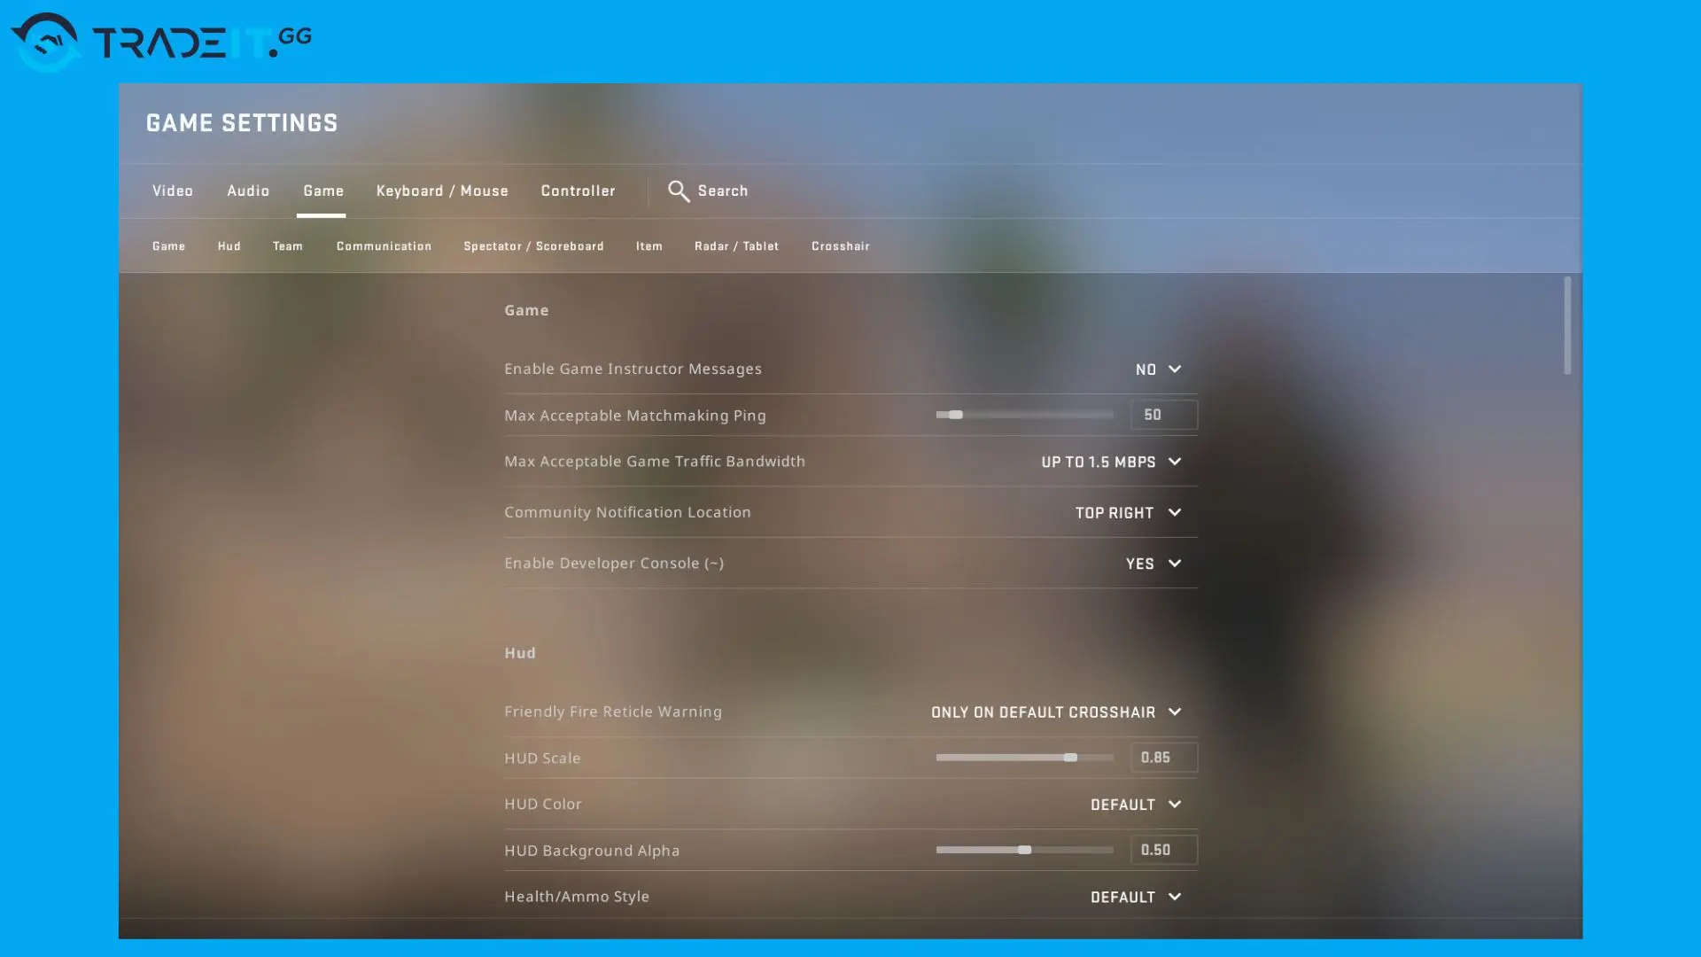The image size is (1701, 957).
Task: Jump to Spectator / Scoreboard subsection
Action: coord(533,246)
